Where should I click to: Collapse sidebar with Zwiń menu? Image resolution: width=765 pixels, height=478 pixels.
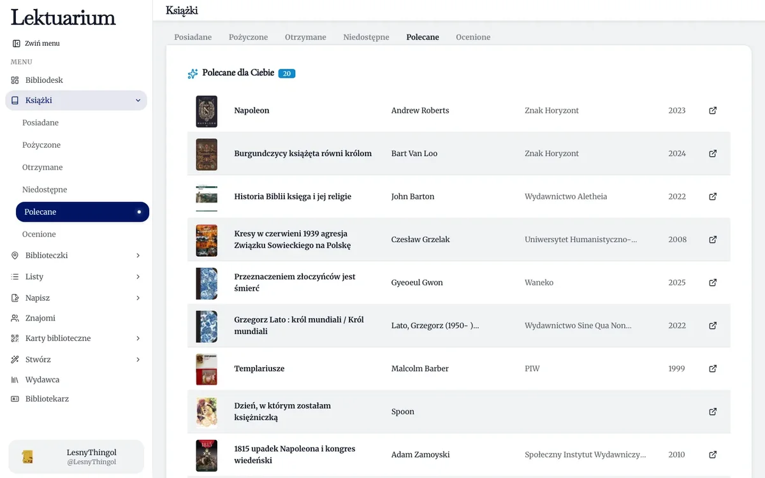(x=36, y=43)
